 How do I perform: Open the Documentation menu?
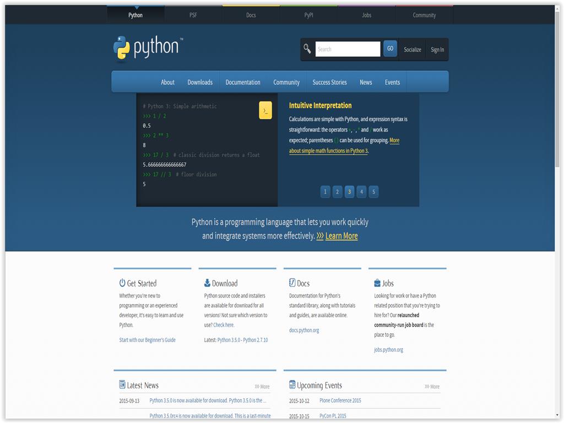(243, 83)
